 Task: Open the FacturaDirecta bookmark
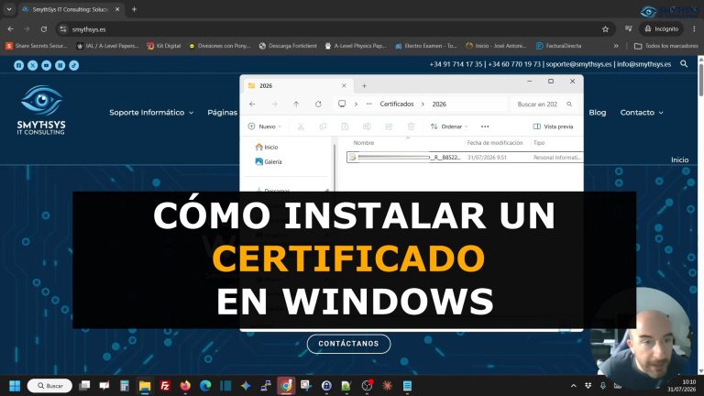pyautogui.click(x=558, y=46)
